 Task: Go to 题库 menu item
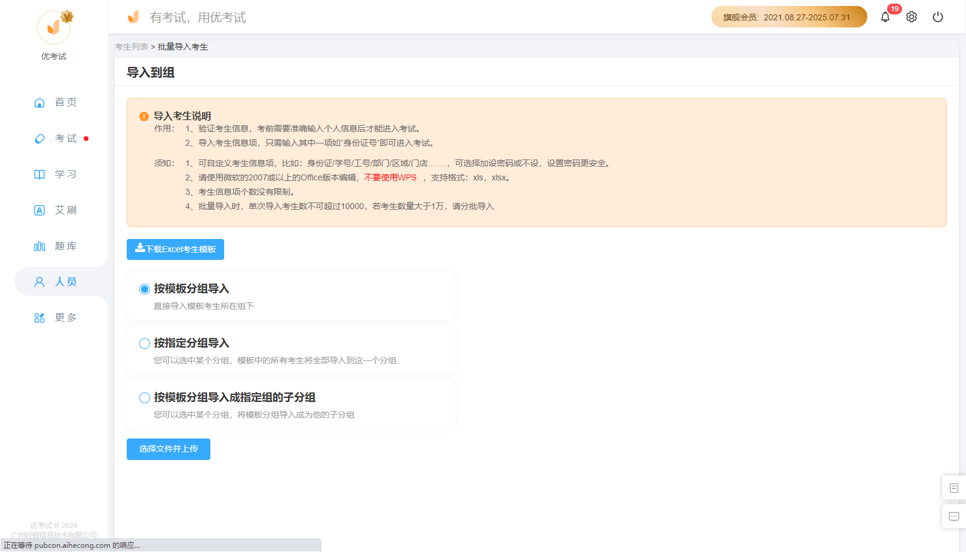click(x=66, y=246)
